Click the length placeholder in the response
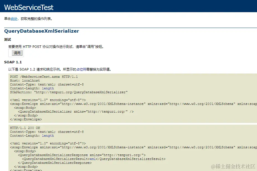The image size is (257, 171). click(x=48, y=136)
